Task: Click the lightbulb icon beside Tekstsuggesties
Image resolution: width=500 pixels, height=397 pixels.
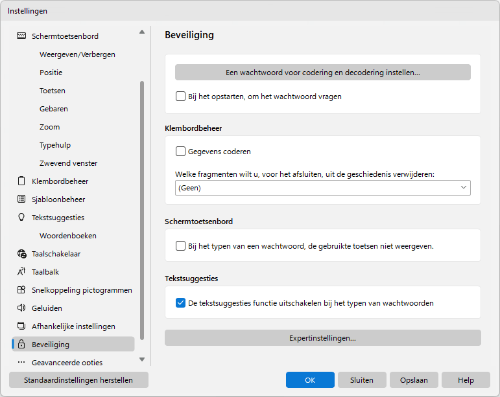Action: click(x=21, y=217)
